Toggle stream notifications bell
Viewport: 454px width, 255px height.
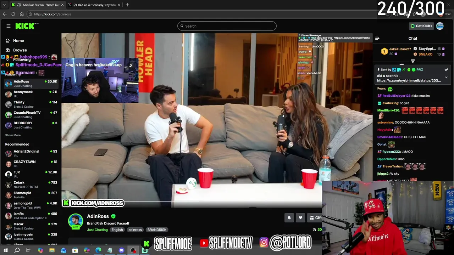(289, 218)
